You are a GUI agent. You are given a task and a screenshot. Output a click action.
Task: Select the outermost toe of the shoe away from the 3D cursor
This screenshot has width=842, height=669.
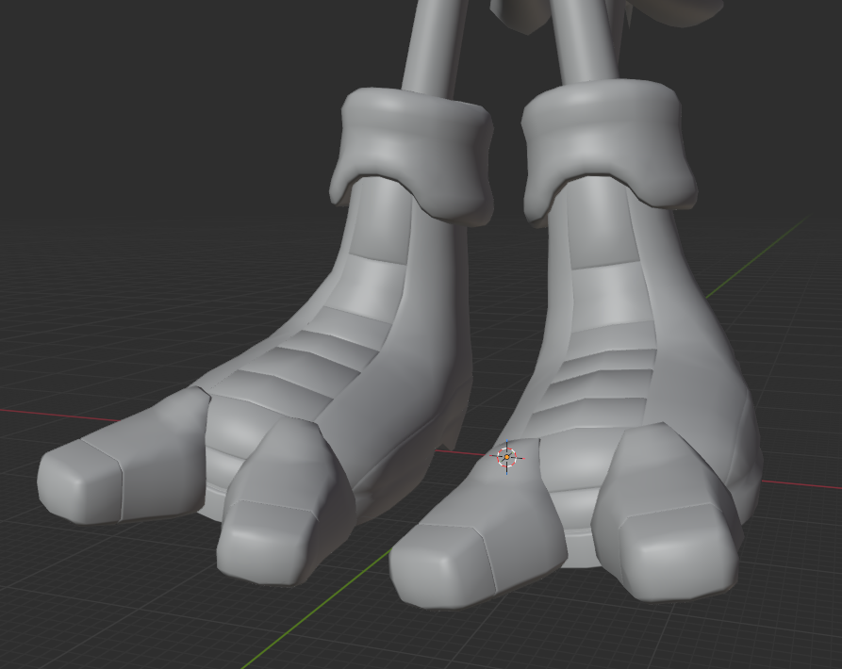(x=123, y=457)
